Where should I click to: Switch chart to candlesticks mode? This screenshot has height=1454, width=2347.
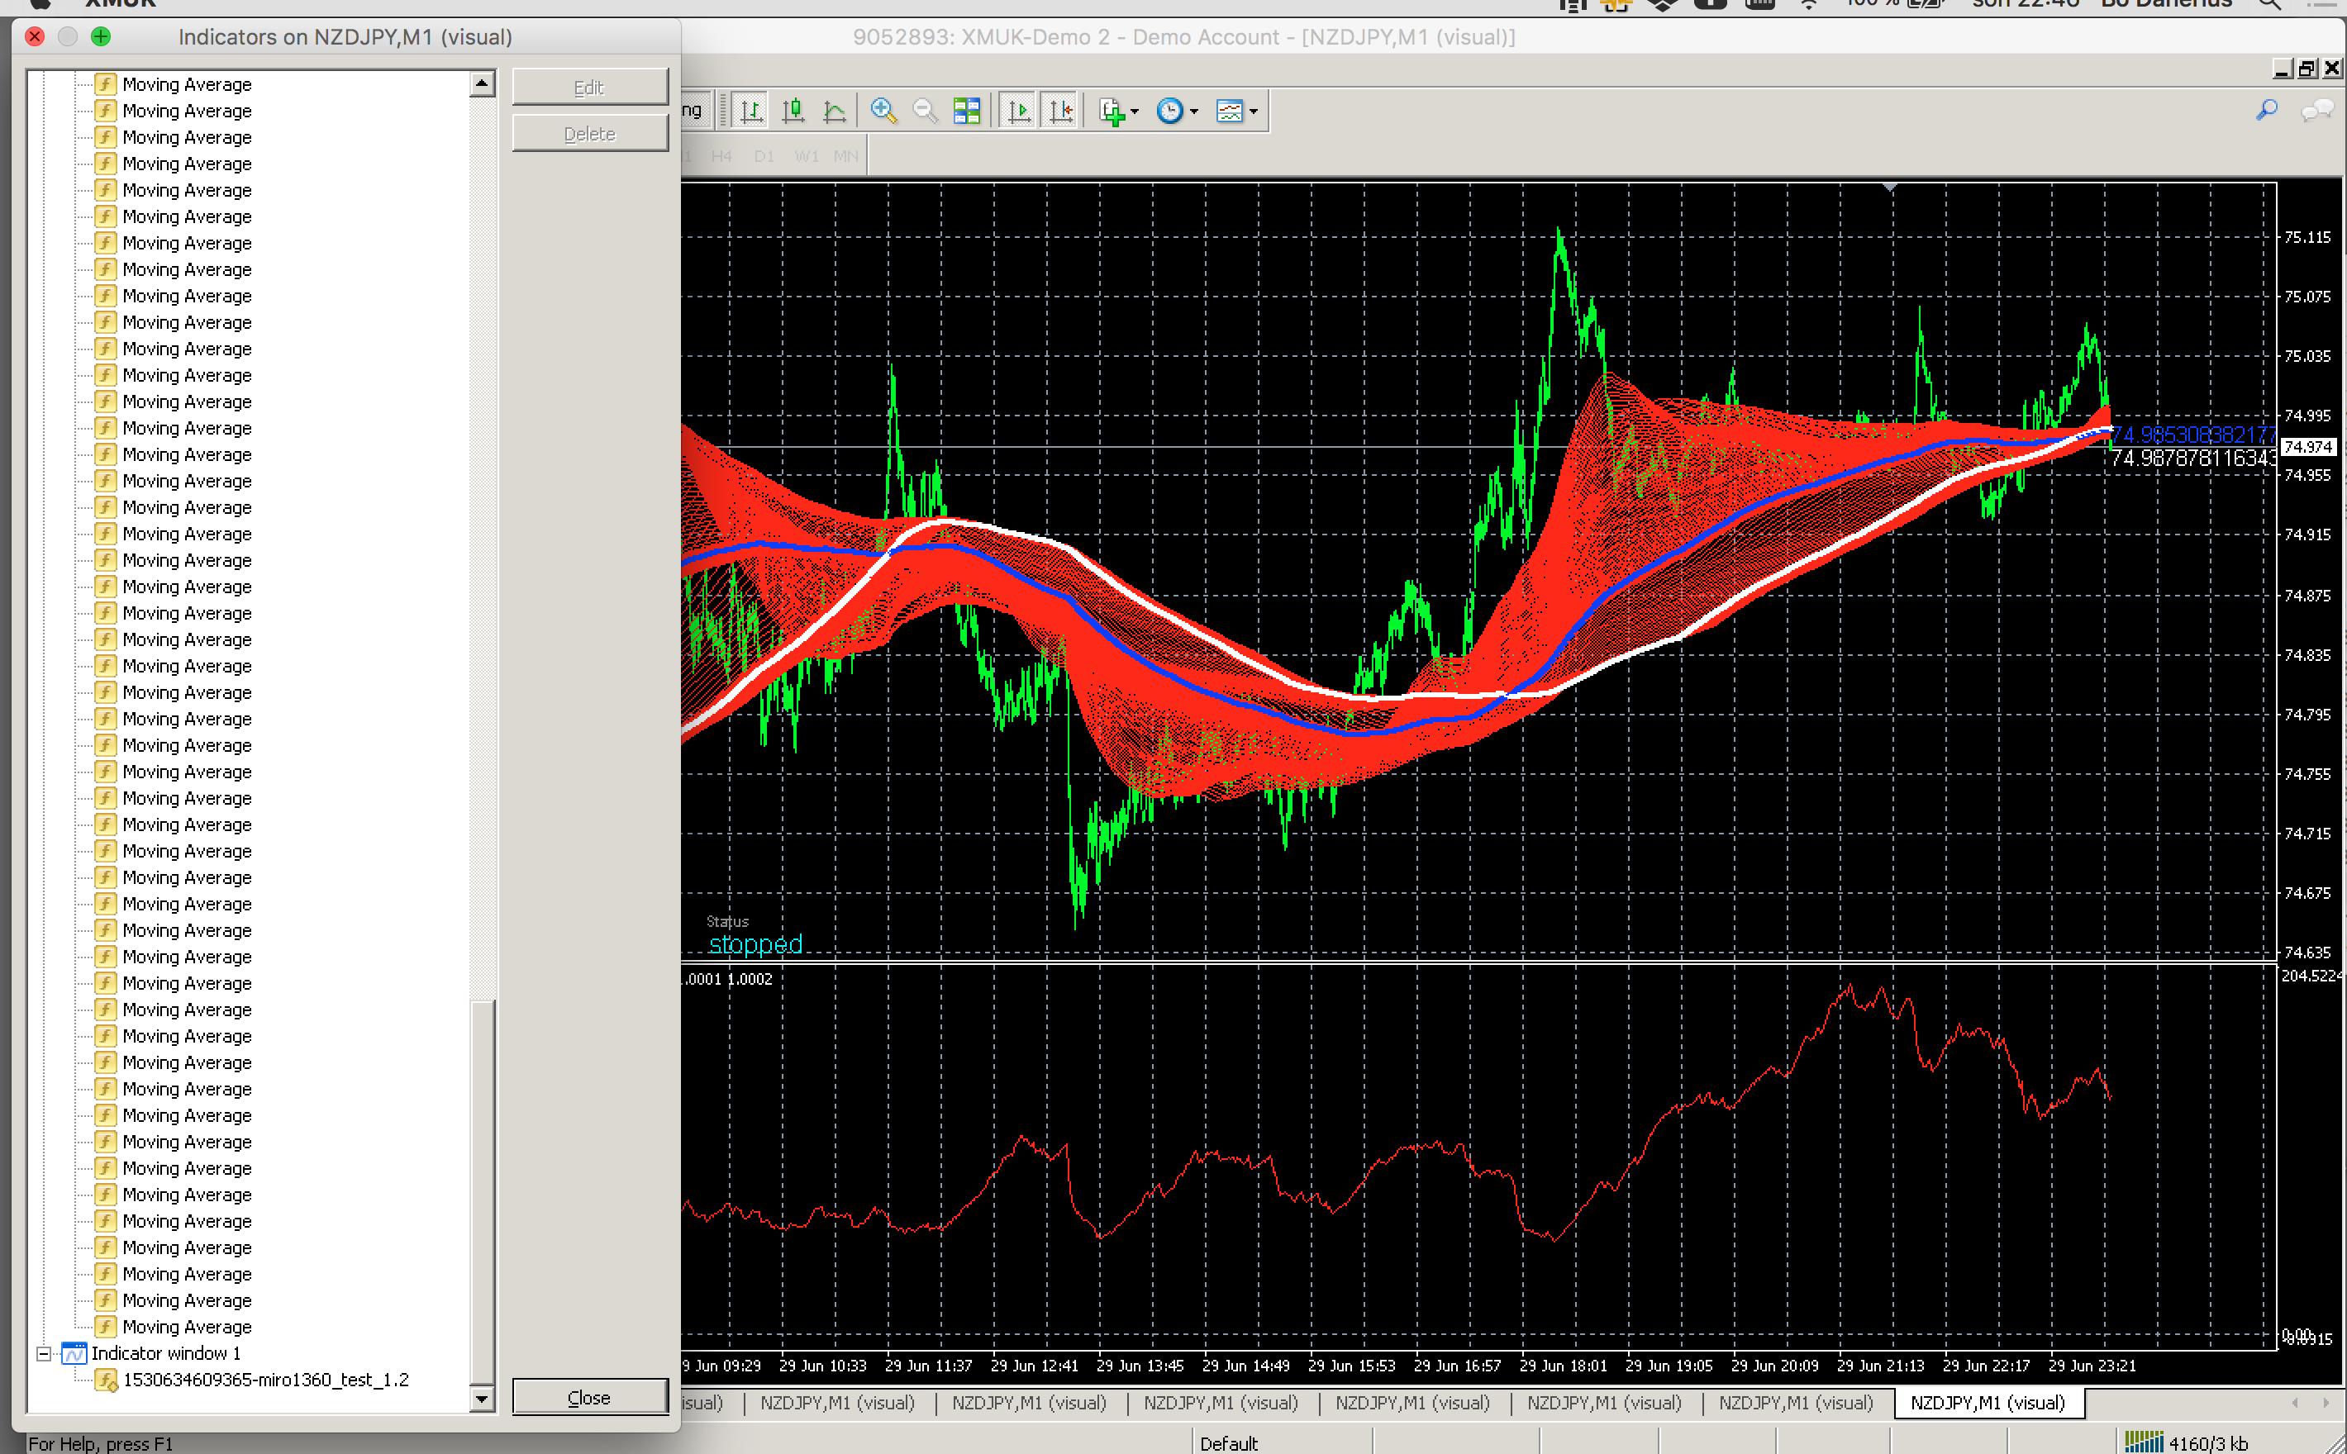point(793,112)
